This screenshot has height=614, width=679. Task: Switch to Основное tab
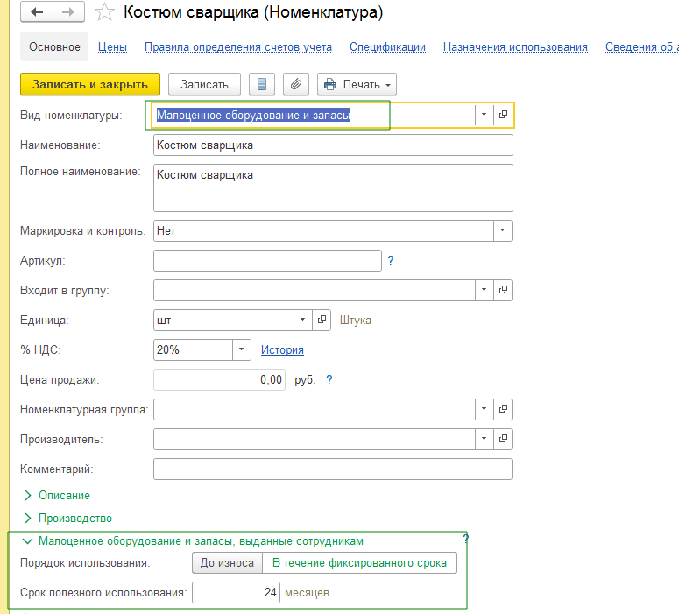[54, 46]
